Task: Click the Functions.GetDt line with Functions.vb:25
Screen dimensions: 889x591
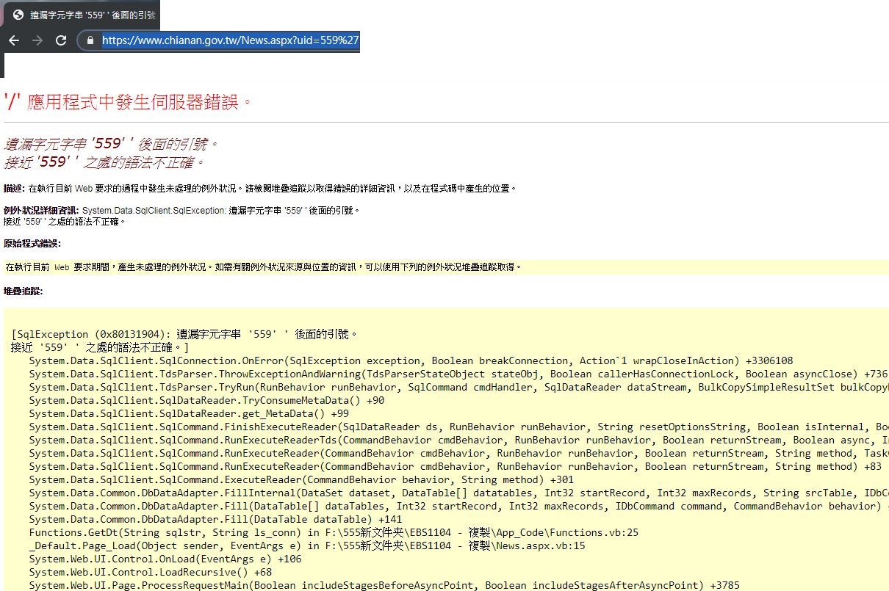Action: (334, 532)
